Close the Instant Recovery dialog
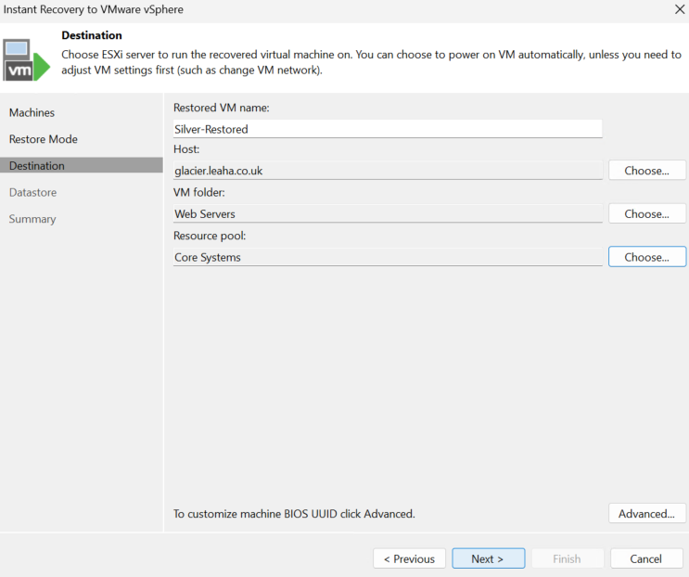This screenshot has width=689, height=577. click(x=680, y=9)
